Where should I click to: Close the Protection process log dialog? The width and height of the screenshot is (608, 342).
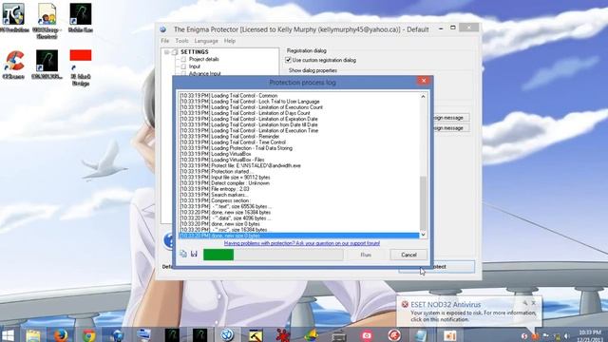pos(424,80)
